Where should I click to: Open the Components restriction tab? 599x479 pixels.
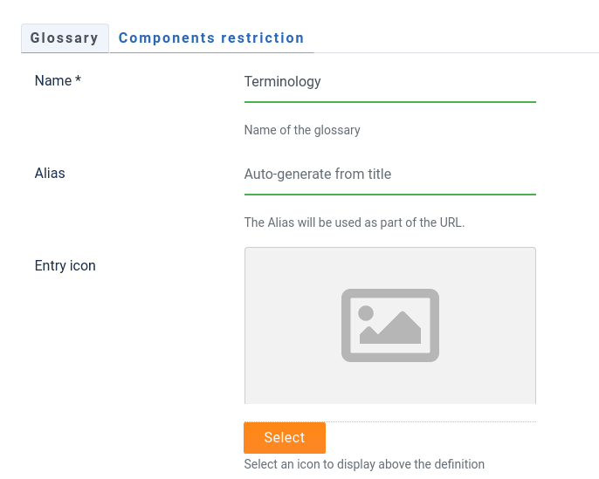tap(211, 38)
